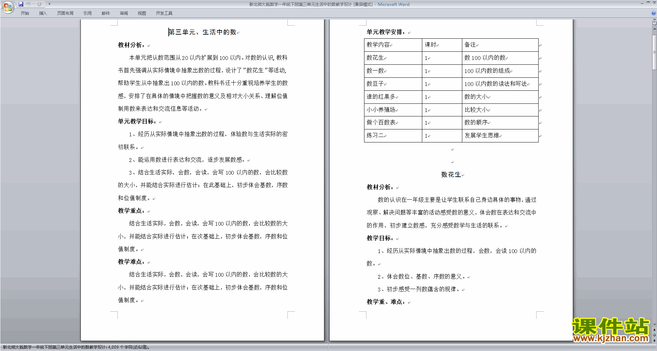This screenshot has width=657, height=351.
Task: Click the 谁的红果多 table cell
Action: point(393,97)
